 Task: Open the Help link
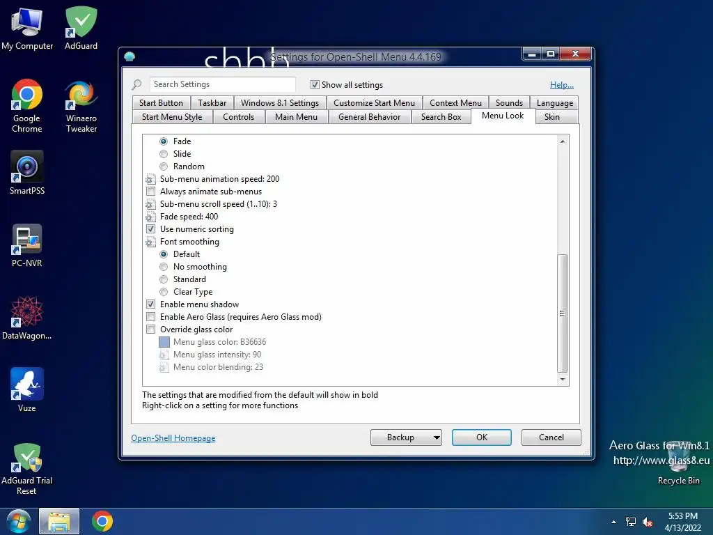[562, 85]
